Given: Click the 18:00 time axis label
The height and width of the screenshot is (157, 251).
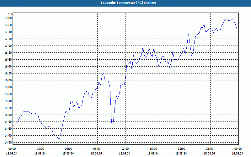Looking at the screenshot, I should coord(182,149).
